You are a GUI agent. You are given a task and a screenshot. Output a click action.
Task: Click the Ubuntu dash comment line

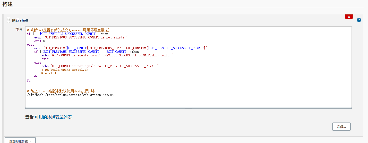tap(61, 91)
